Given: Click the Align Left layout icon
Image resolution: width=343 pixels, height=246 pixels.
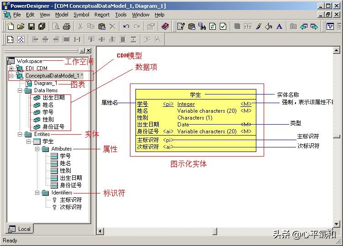Looking at the screenshot, I should [35, 40].
